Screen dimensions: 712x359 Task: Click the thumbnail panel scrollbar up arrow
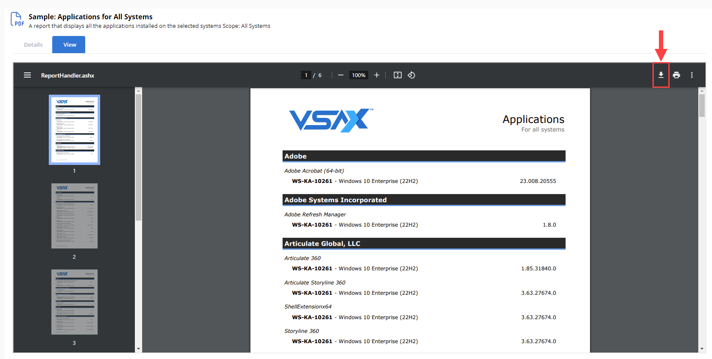pos(138,91)
